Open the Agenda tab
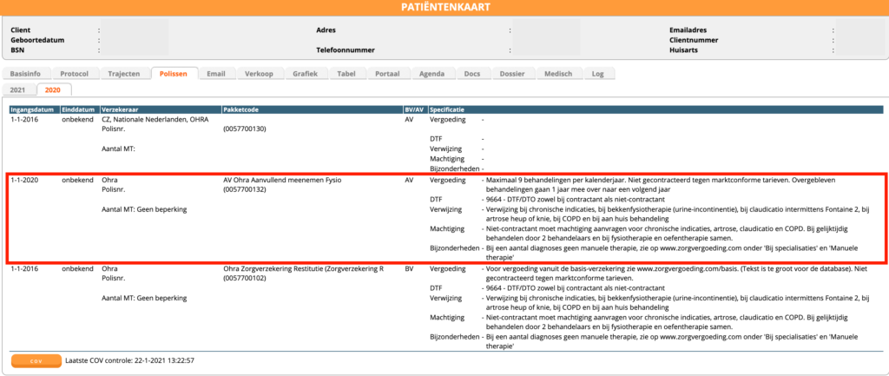 [x=431, y=74]
